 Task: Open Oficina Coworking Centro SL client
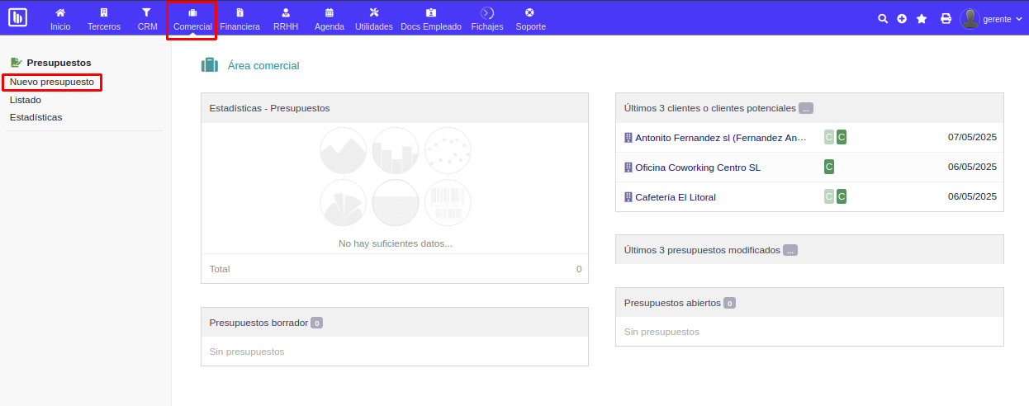coord(698,168)
